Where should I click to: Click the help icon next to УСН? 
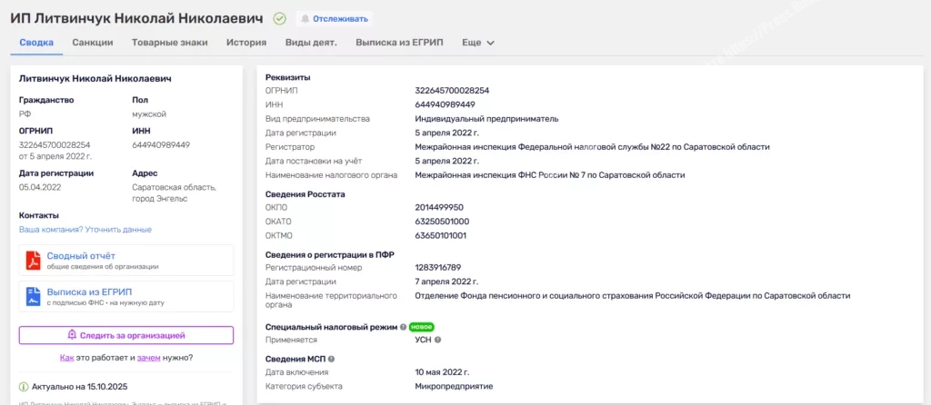[x=437, y=340]
